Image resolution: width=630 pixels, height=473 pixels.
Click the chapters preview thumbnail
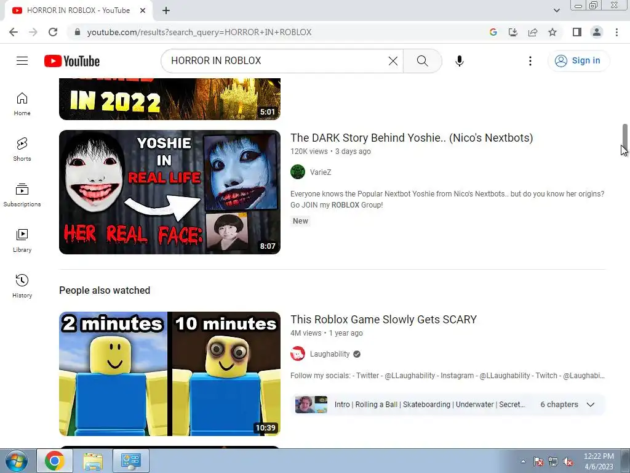click(311, 405)
